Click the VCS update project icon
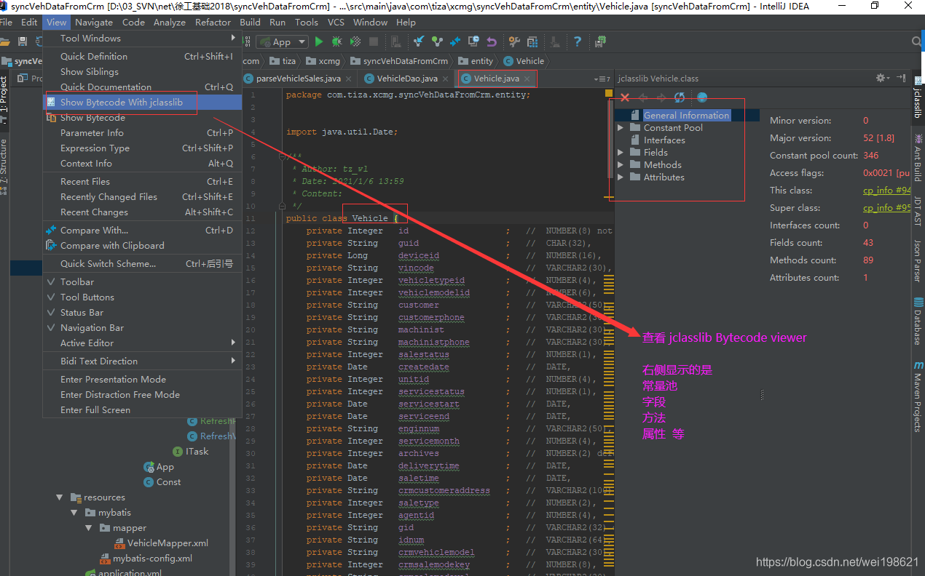Image resolution: width=925 pixels, height=576 pixels. click(x=420, y=41)
